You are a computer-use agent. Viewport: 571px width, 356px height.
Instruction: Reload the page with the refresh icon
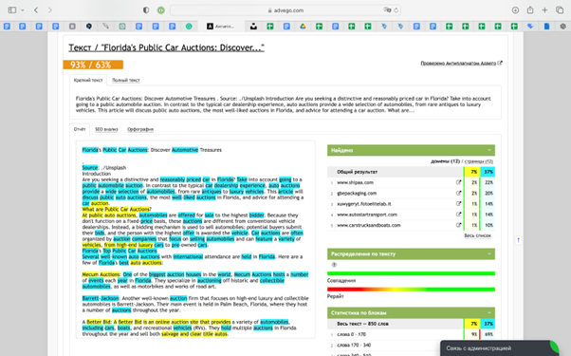coord(396,10)
